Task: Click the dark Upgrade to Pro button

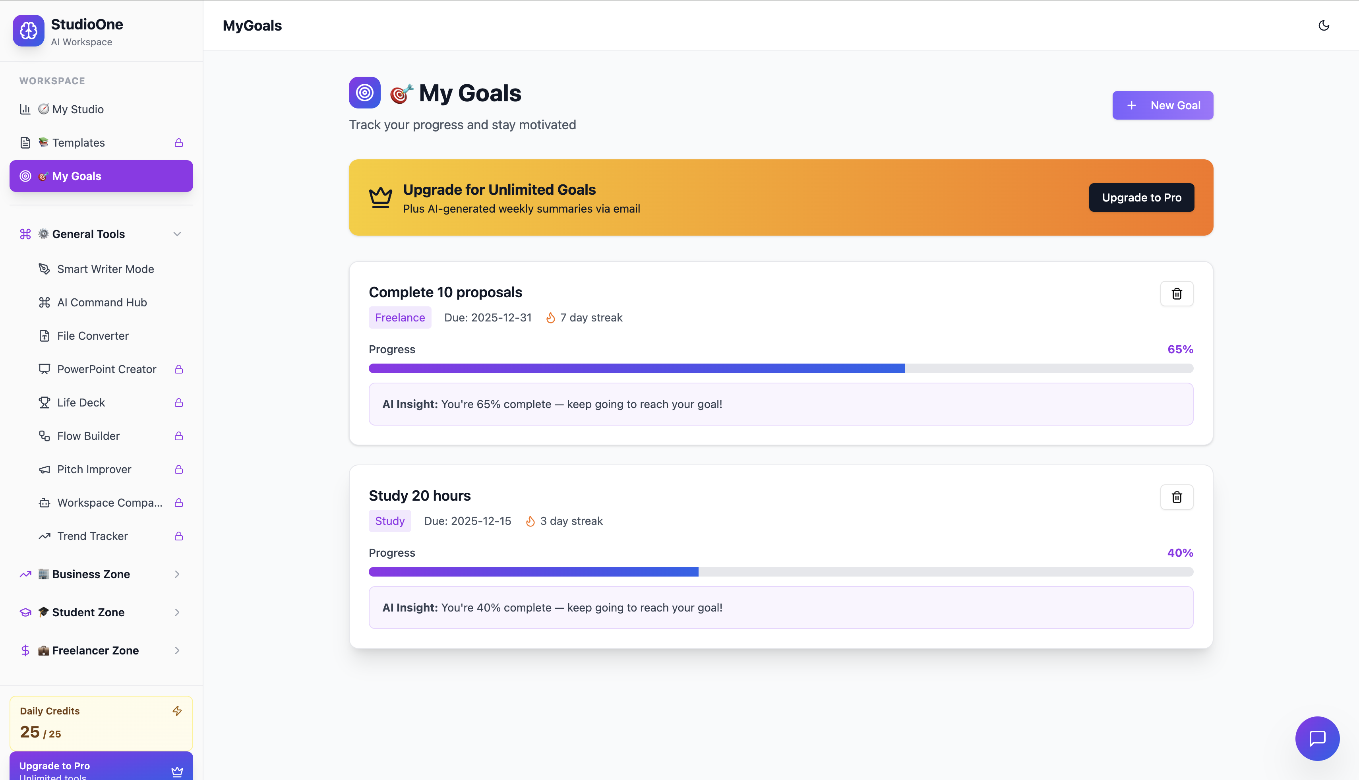Action: point(1141,197)
